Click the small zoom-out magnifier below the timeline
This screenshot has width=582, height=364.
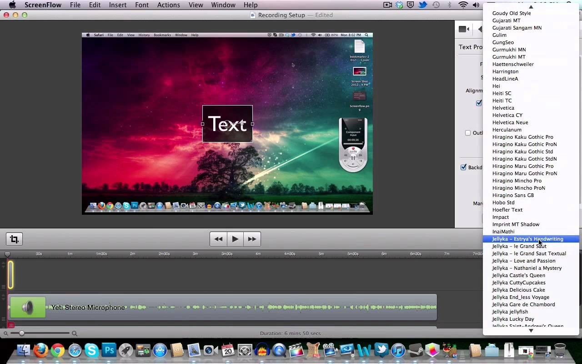click(x=5, y=334)
